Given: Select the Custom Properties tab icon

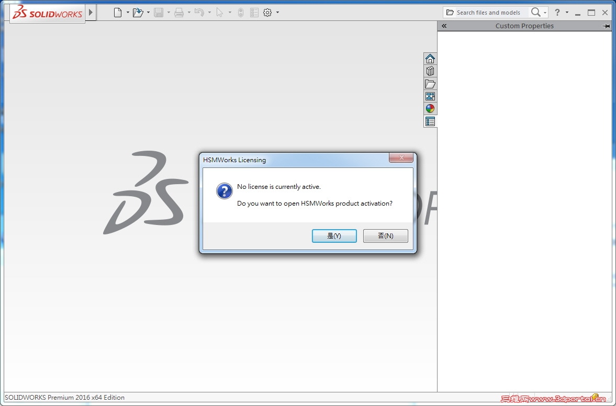Looking at the screenshot, I should (430, 121).
